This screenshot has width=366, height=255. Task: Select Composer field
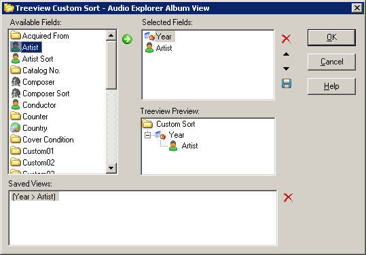click(39, 82)
